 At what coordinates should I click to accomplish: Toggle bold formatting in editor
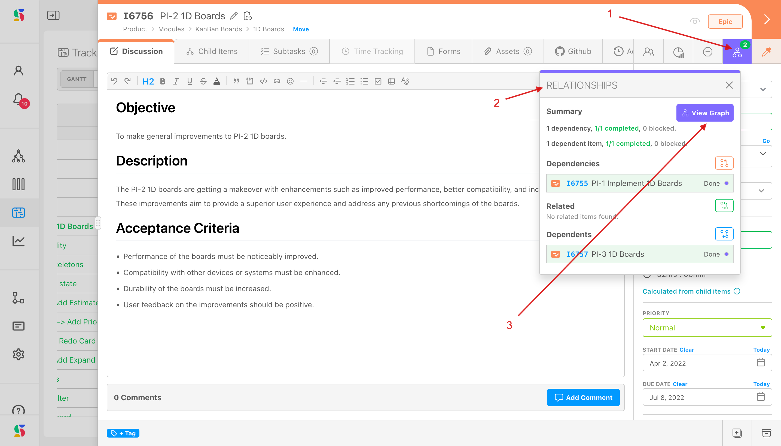[163, 81]
